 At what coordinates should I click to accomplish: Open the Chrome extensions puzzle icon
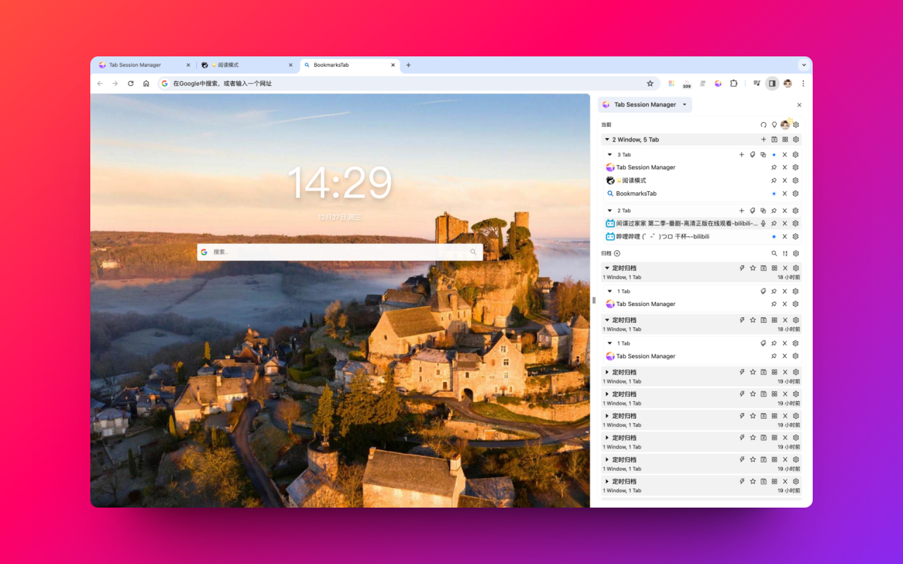pyautogui.click(x=734, y=83)
